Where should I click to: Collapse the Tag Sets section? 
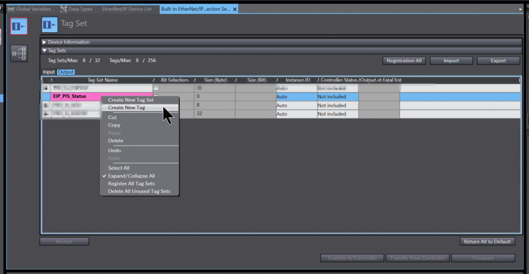[44, 50]
